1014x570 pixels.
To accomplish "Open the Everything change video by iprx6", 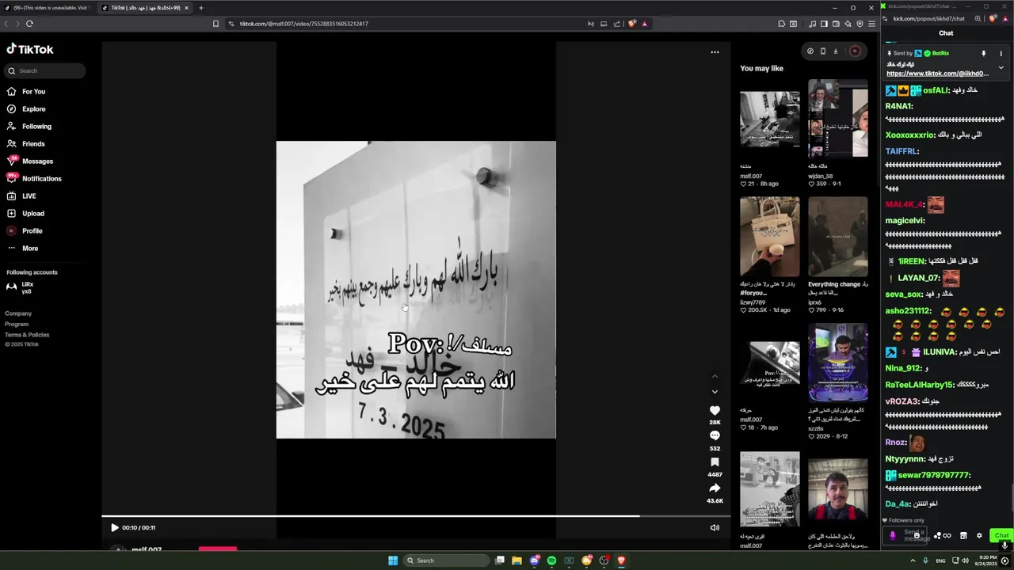I will (x=838, y=236).
